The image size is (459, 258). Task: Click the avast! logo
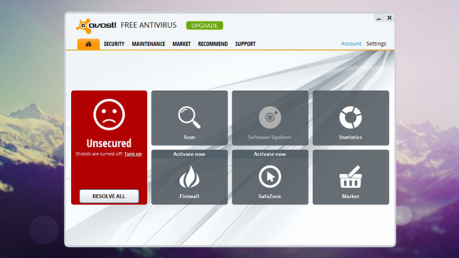(96, 26)
